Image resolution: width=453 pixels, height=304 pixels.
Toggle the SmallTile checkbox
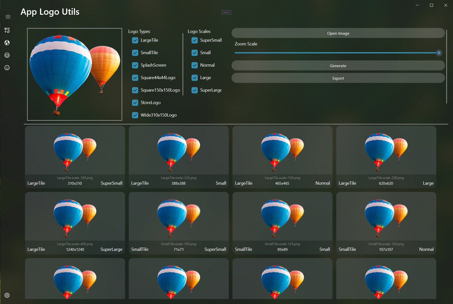[135, 53]
